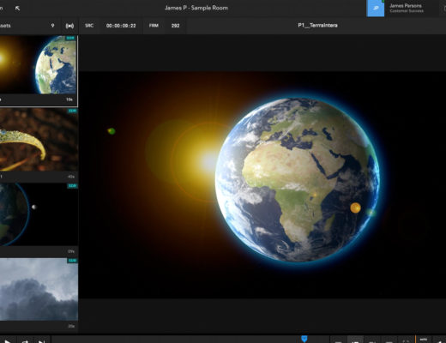Click the timecode 00:00:09:22 field
The image size is (446, 343).
pos(121,26)
